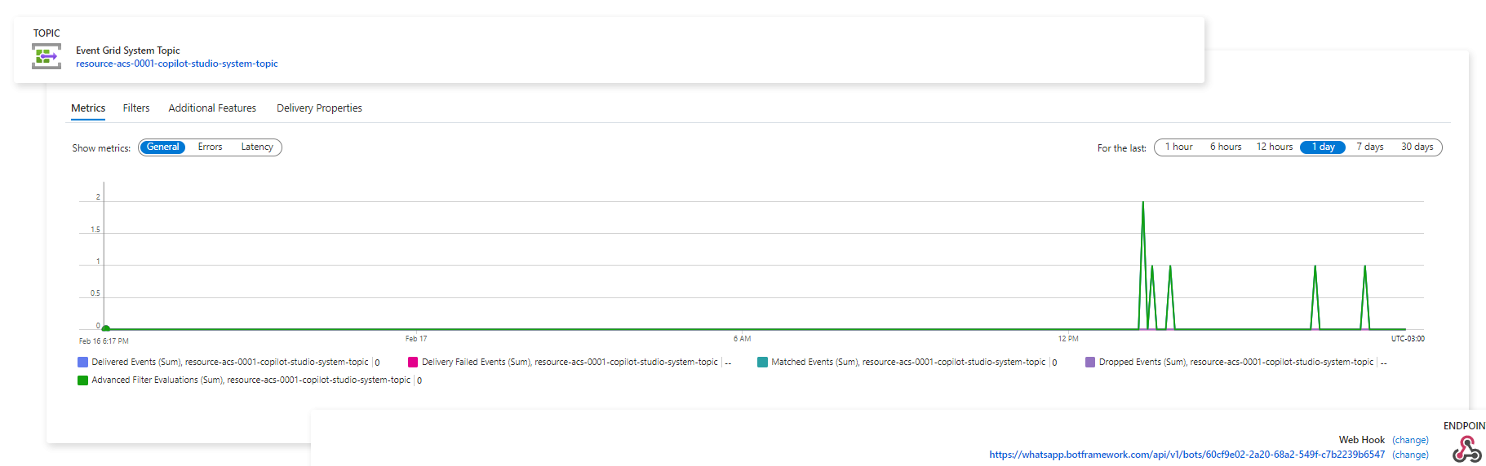Select the Latency metrics option
1486x466 pixels.
tap(257, 147)
